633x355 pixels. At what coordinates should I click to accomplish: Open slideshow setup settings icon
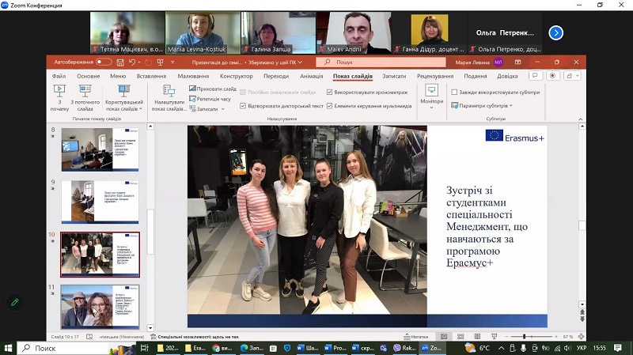coord(169,92)
